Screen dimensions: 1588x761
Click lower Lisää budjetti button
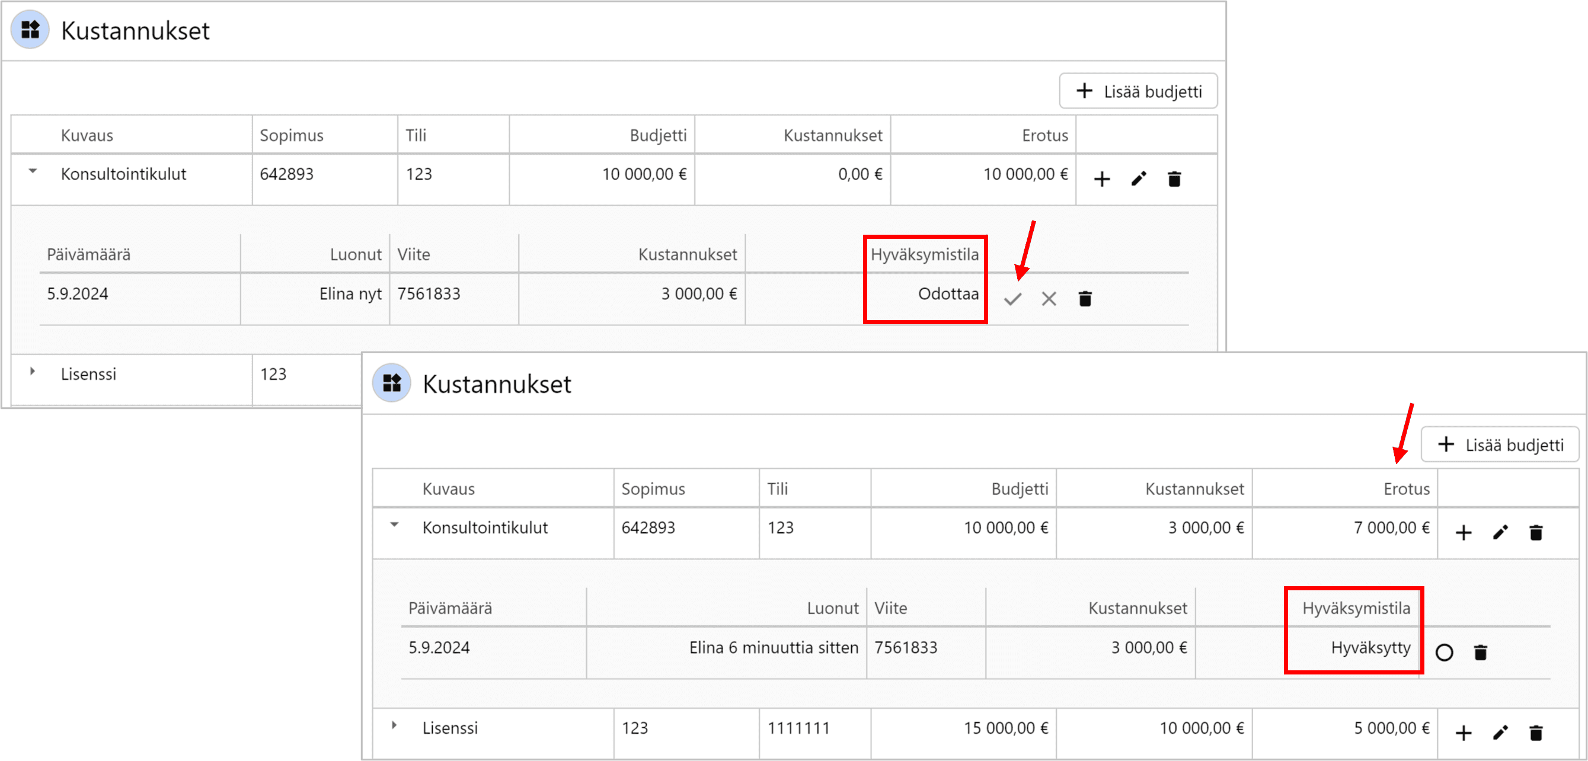(1499, 445)
